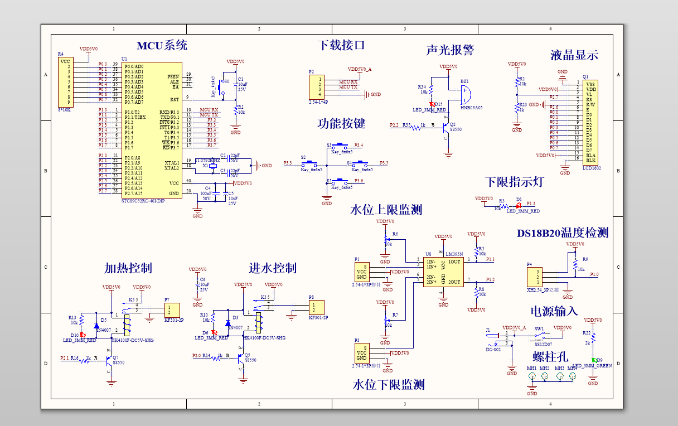
Task: Select DC power jack J1 DC-002
Action: click(495, 337)
